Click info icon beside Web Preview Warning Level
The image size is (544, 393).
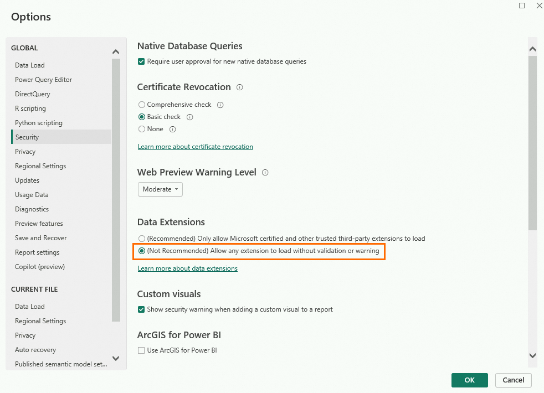[265, 173]
